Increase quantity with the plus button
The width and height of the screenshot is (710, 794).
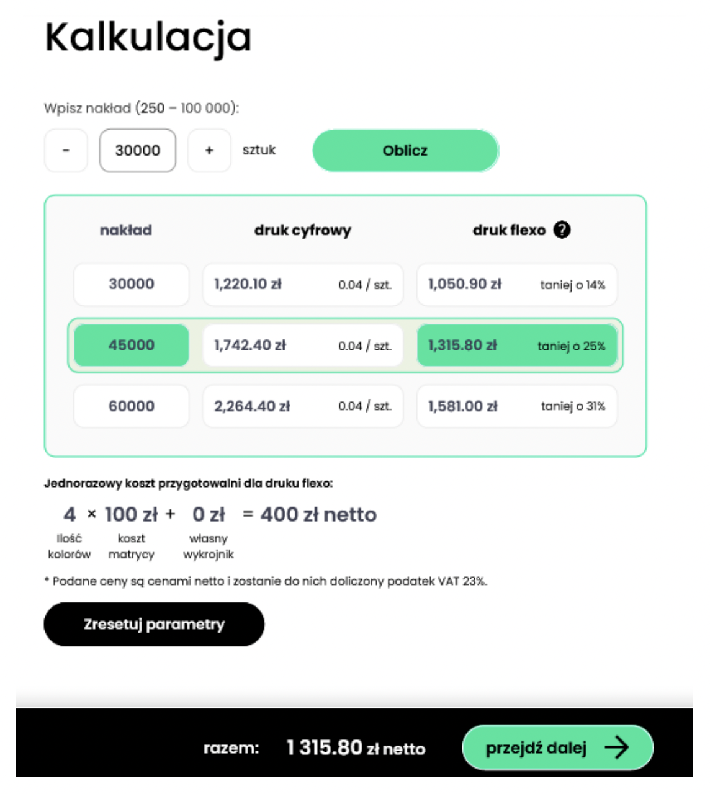pyautogui.click(x=209, y=151)
